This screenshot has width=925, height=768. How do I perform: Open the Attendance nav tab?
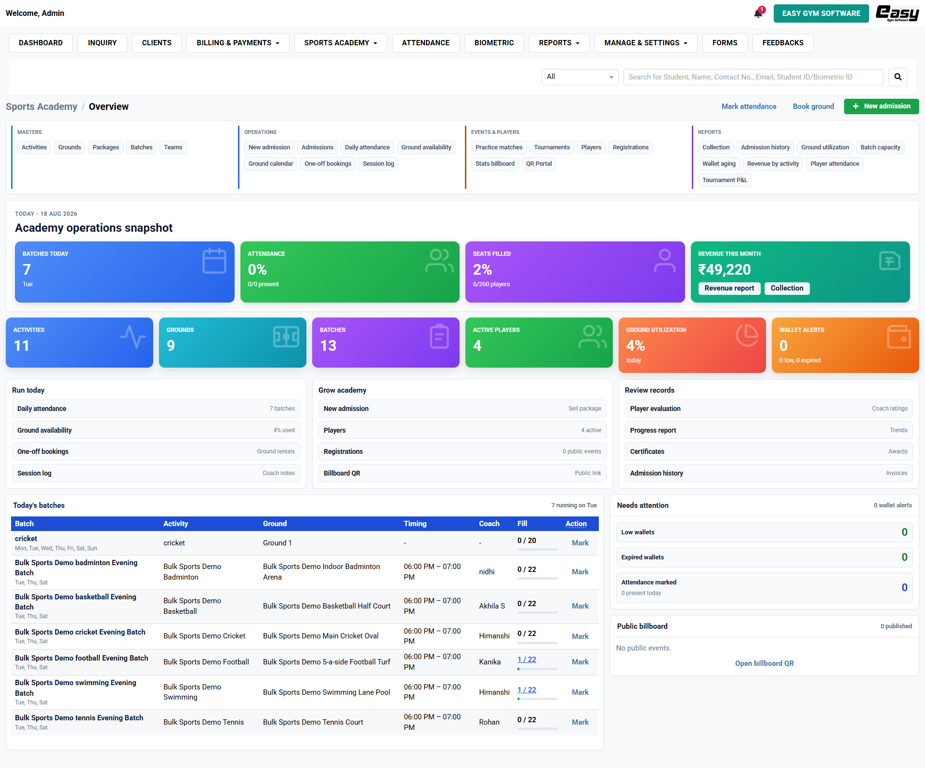(x=426, y=43)
